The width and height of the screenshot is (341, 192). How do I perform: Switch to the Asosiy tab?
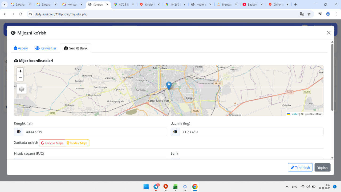point(21,48)
